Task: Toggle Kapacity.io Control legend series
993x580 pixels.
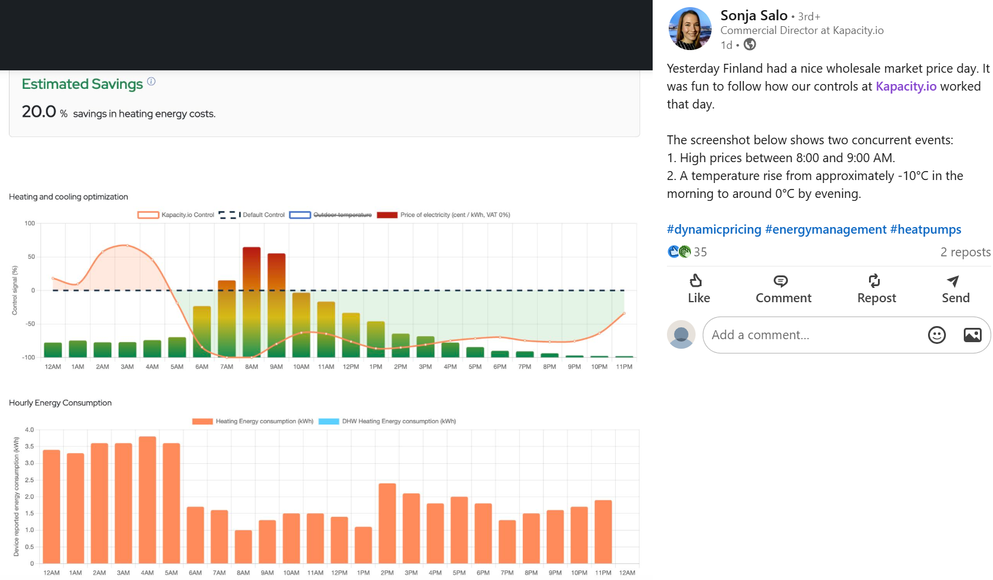Action: click(176, 215)
